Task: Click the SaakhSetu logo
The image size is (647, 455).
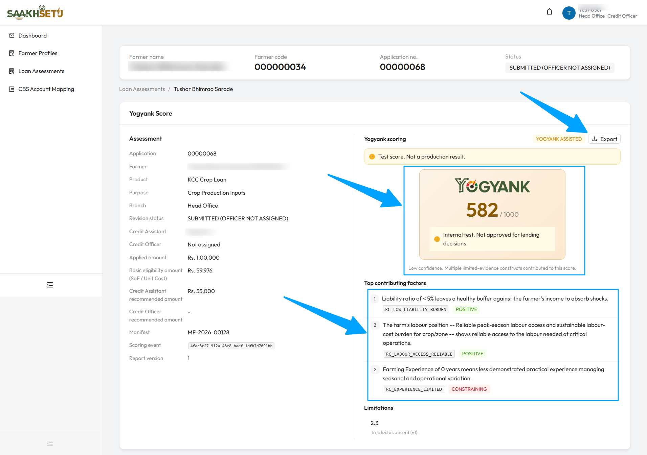Action: click(35, 13)
